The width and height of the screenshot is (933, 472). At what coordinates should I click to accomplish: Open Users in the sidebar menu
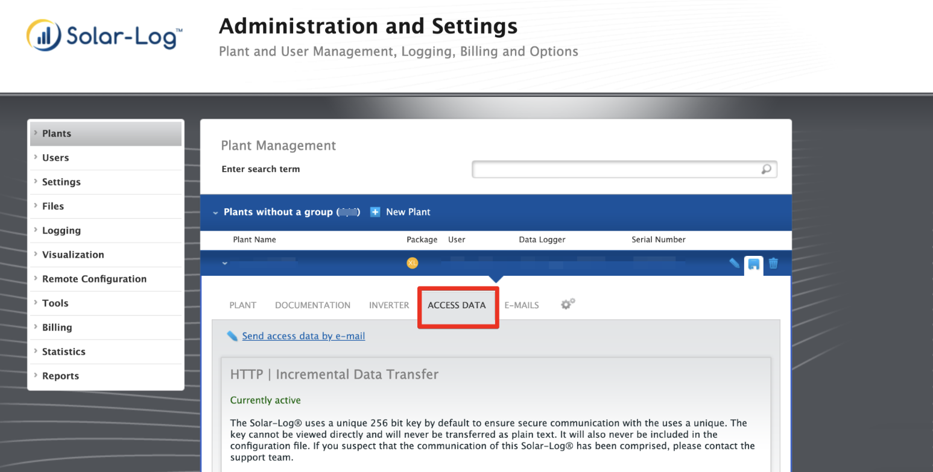tap(106, 158)
